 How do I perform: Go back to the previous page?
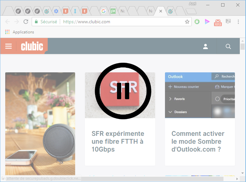[8, 22]
